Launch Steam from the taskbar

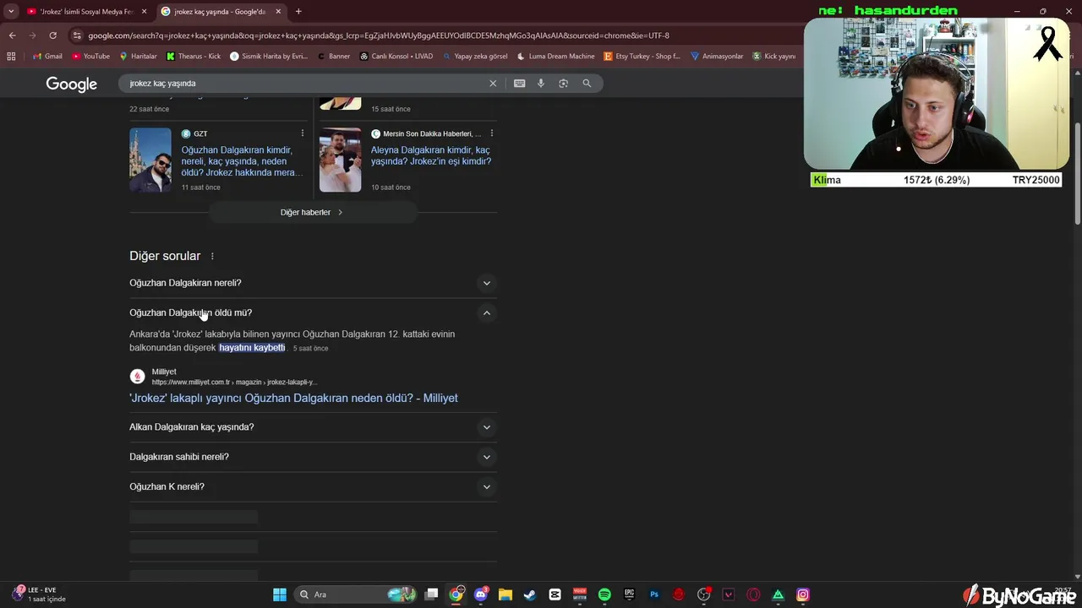530,594
